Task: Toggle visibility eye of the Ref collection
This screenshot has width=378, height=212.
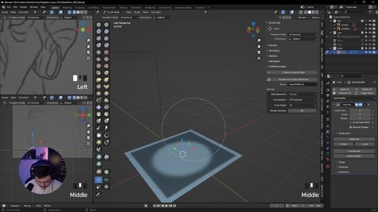Action: (370, 21)
